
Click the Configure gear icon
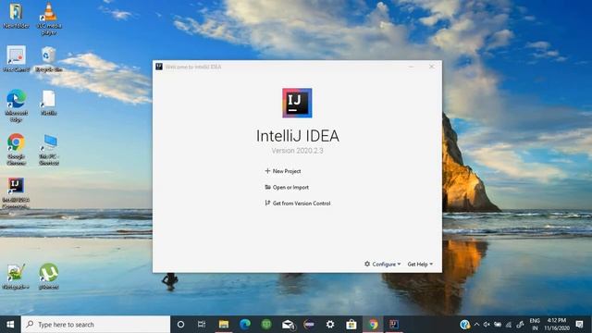pyautogui.click(x=367, y=264)
